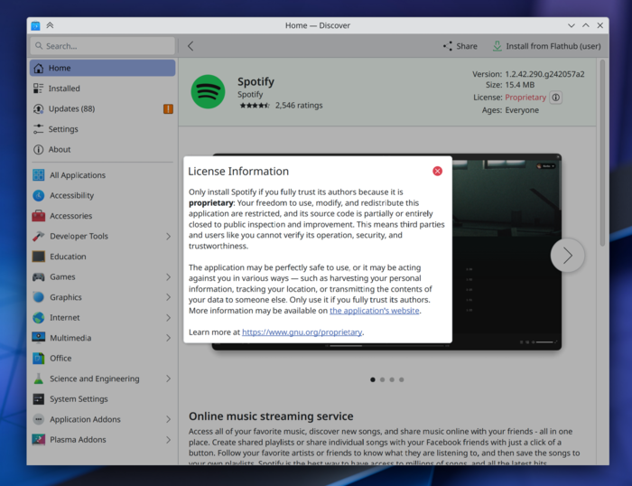Click the Share button
Viewport: 632px width, 486px height.
[x=460, y=46]
